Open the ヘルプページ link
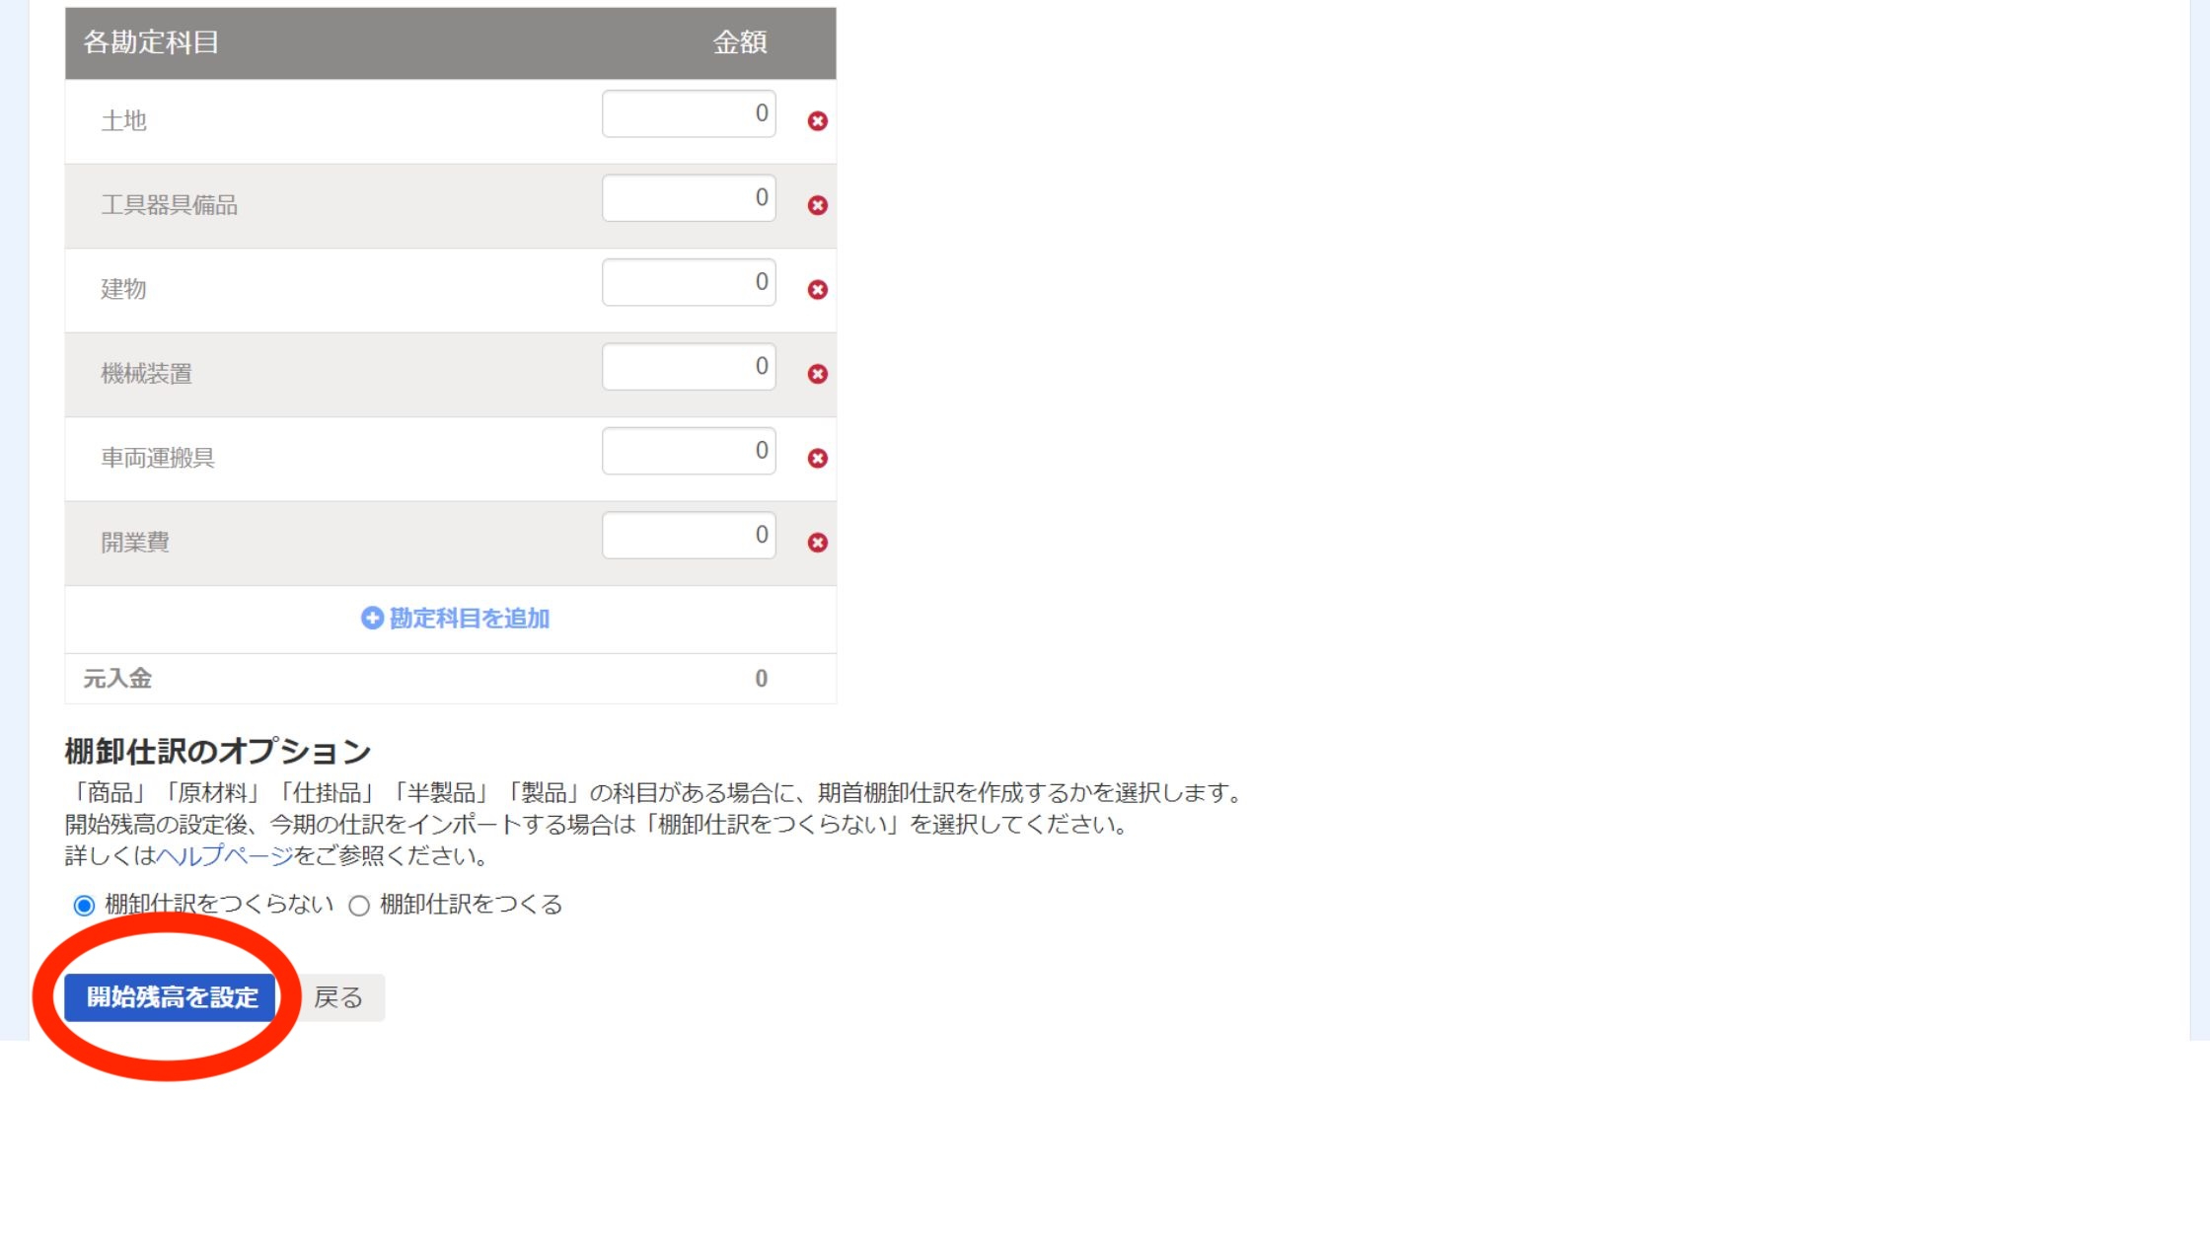 click(225, 855)
